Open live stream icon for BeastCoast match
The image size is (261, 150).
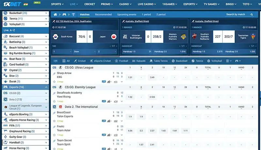(104, 121)
